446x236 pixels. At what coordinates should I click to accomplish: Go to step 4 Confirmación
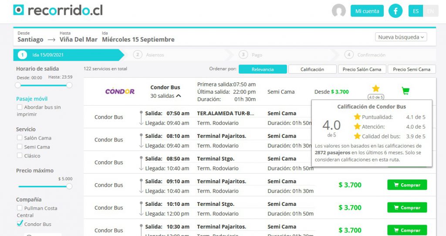click(365, 55)
